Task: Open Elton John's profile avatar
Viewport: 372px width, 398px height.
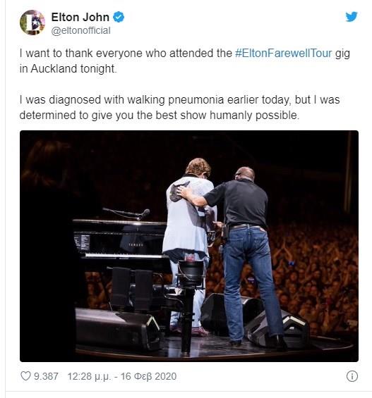Action: pos(32,23)
